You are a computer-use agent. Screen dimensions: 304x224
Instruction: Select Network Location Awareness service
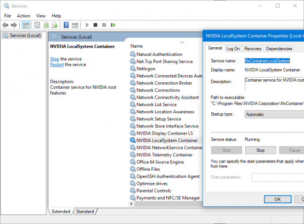(165, 112)
